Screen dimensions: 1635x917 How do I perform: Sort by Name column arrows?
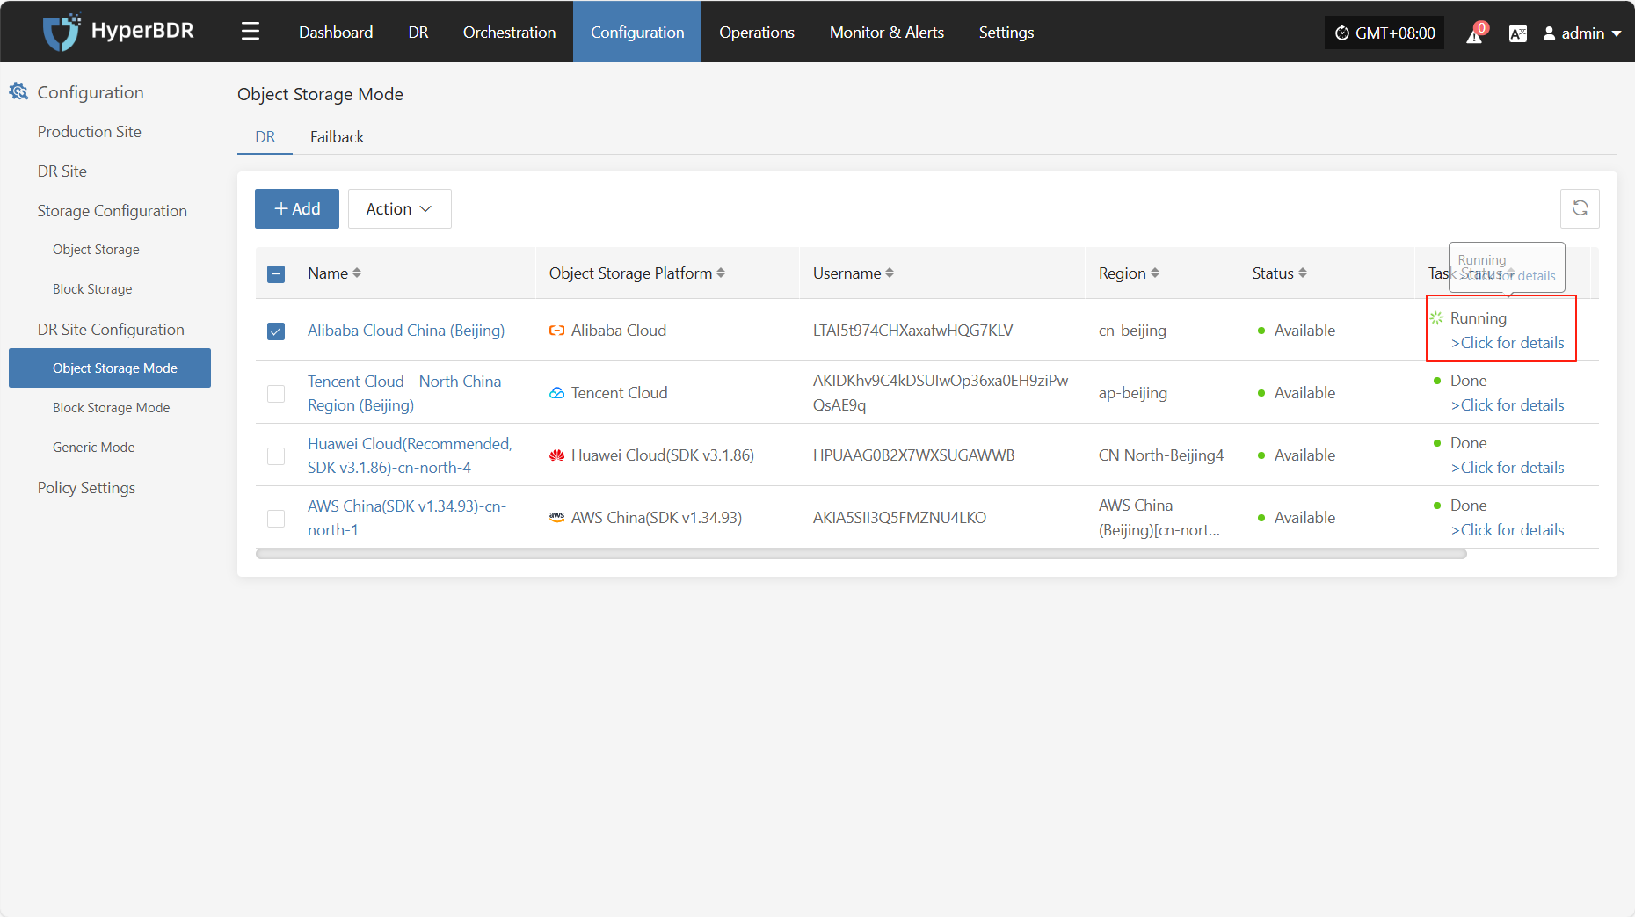pyautogui.click(x=357, y=273)
